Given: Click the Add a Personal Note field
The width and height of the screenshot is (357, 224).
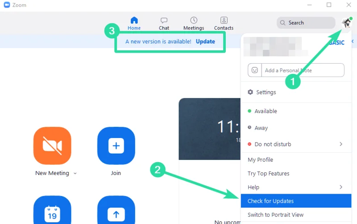Looking at the screenshot, I should point(301,70).
